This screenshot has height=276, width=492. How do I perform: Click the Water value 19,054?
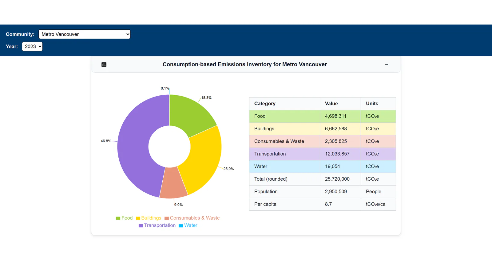(340, 167)
